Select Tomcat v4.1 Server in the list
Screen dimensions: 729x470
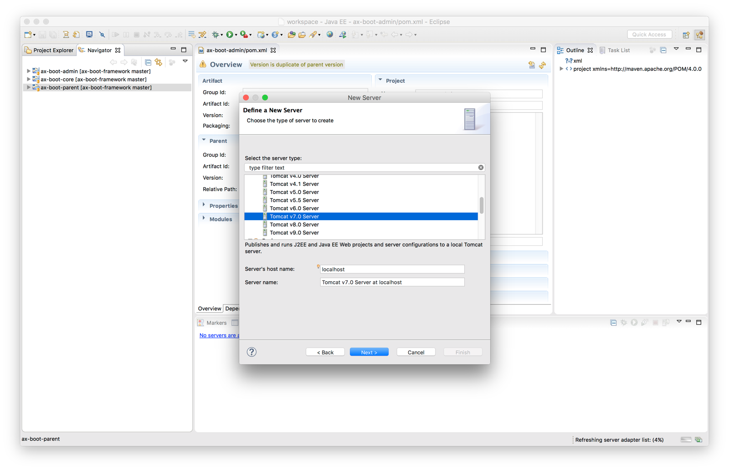361,184
